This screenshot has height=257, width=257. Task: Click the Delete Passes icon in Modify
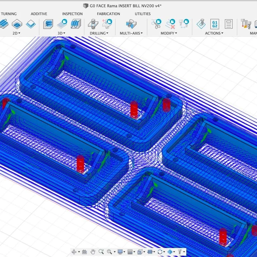click(x=170, y=24)
